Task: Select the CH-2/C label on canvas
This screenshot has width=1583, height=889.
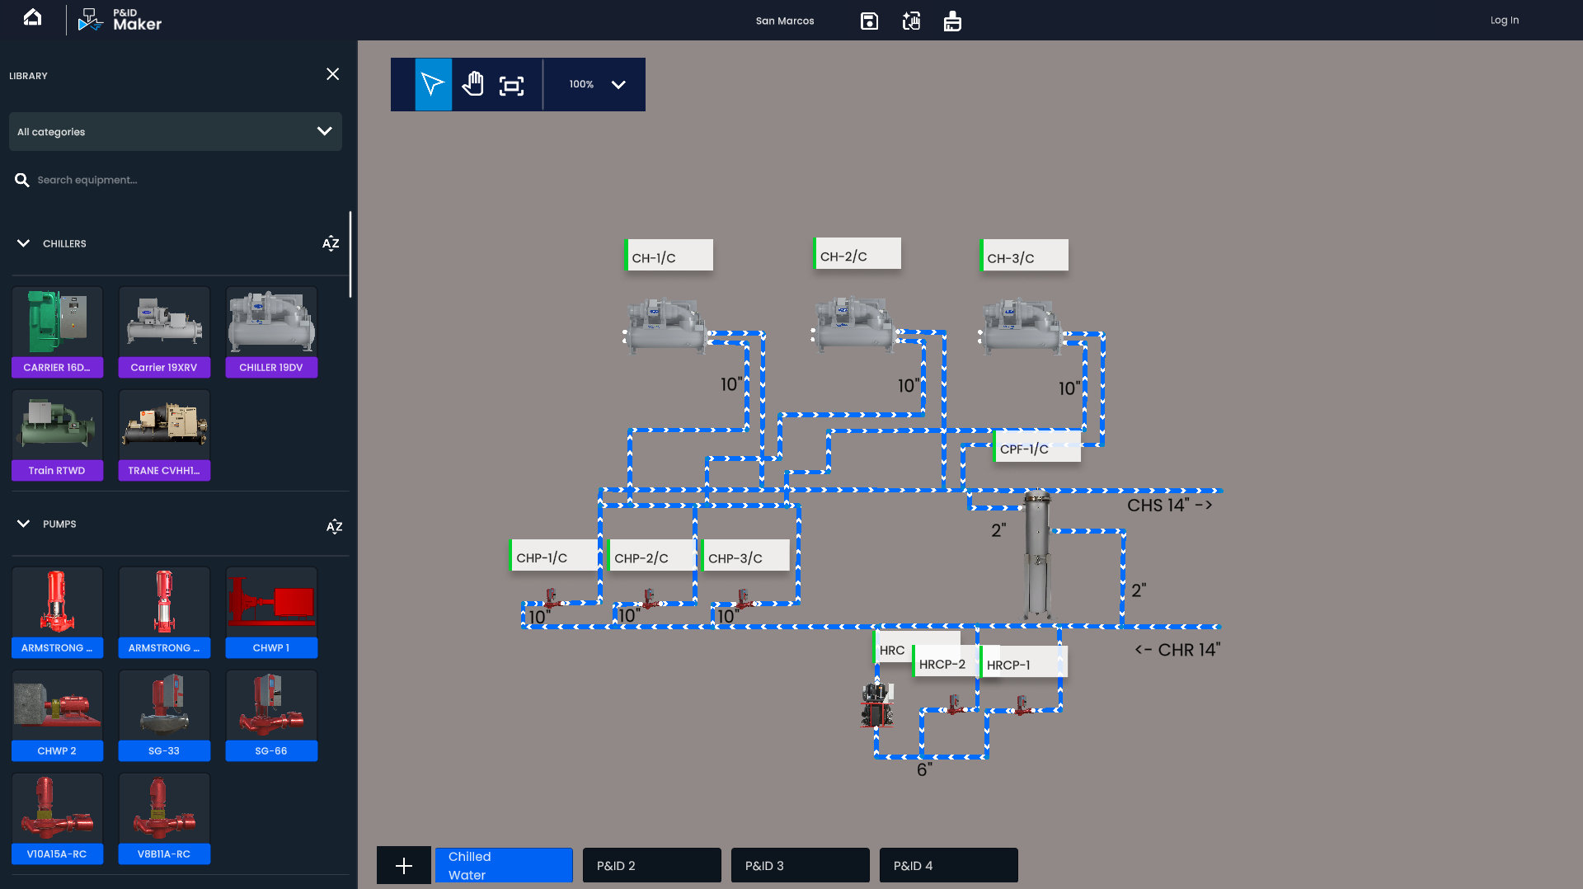Action: coord(857,256)
